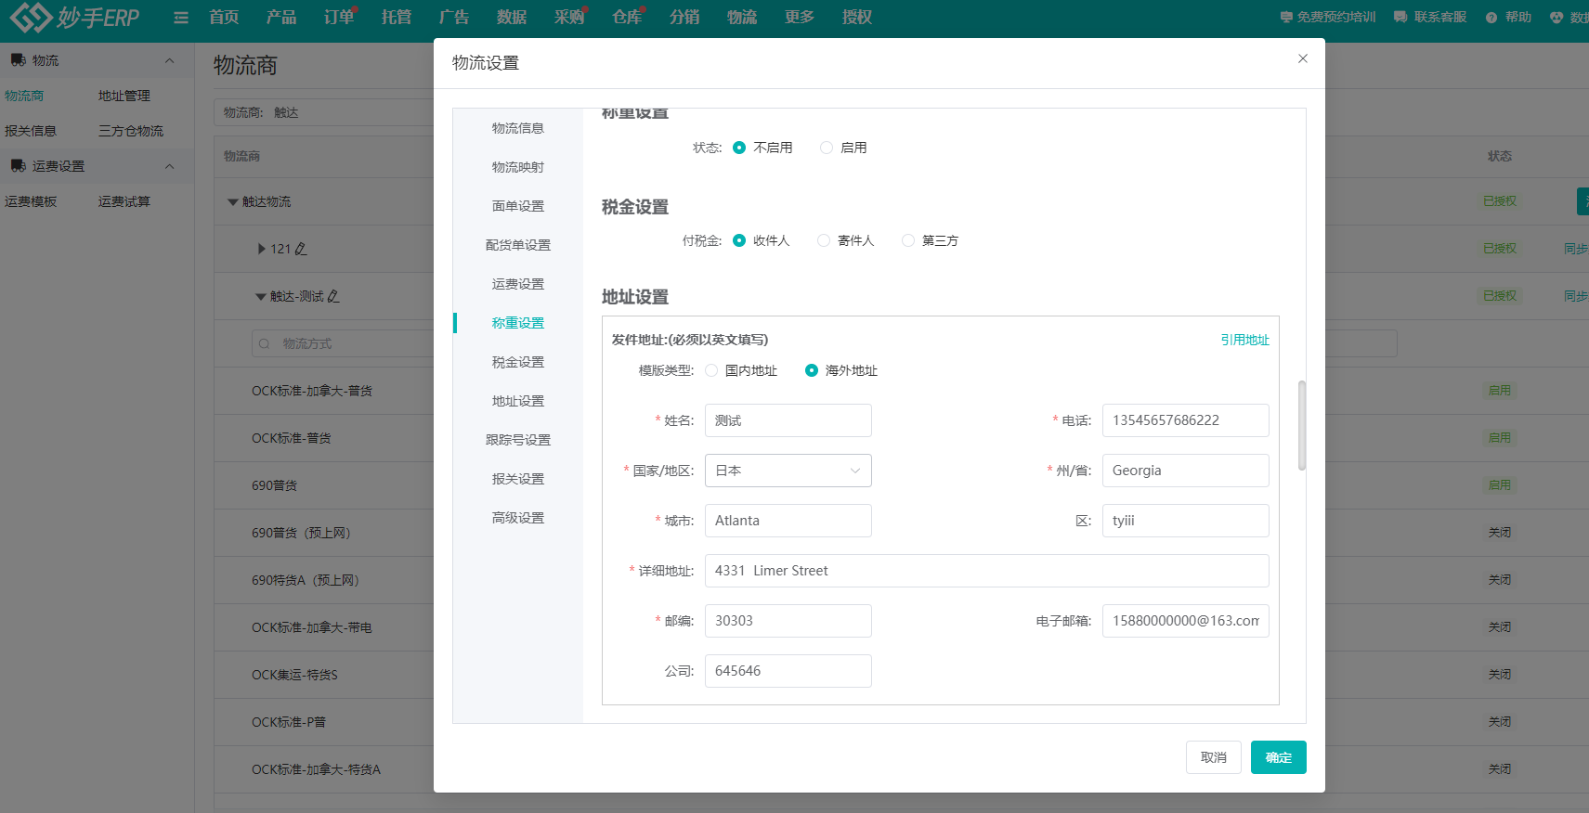Open the 帮助 help icon
This screenshot has height=813, width=1589.
(1491, 18)
